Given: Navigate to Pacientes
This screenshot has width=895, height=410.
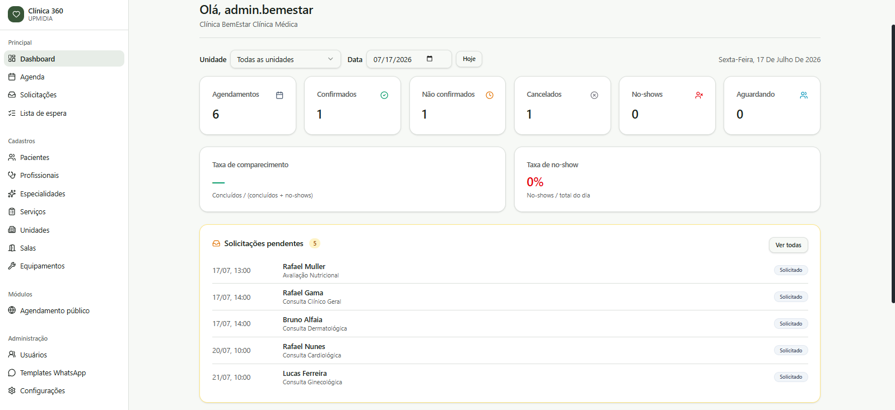Looking at the screenshot, I should tap(64, 157).
